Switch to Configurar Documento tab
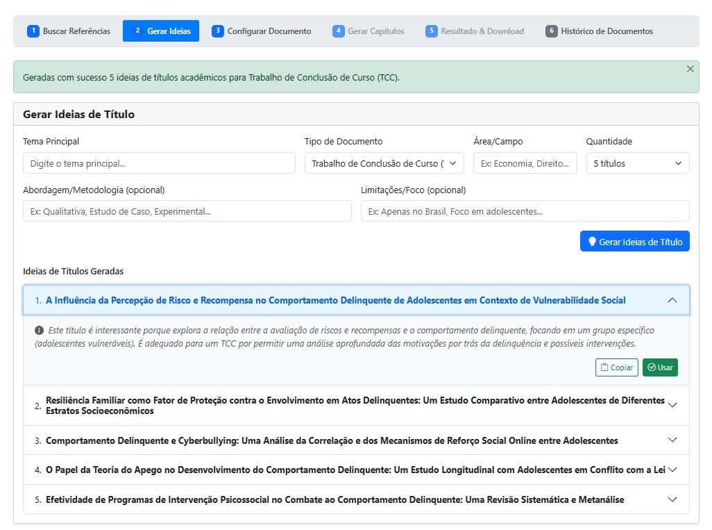 click(x=262, y=31)
